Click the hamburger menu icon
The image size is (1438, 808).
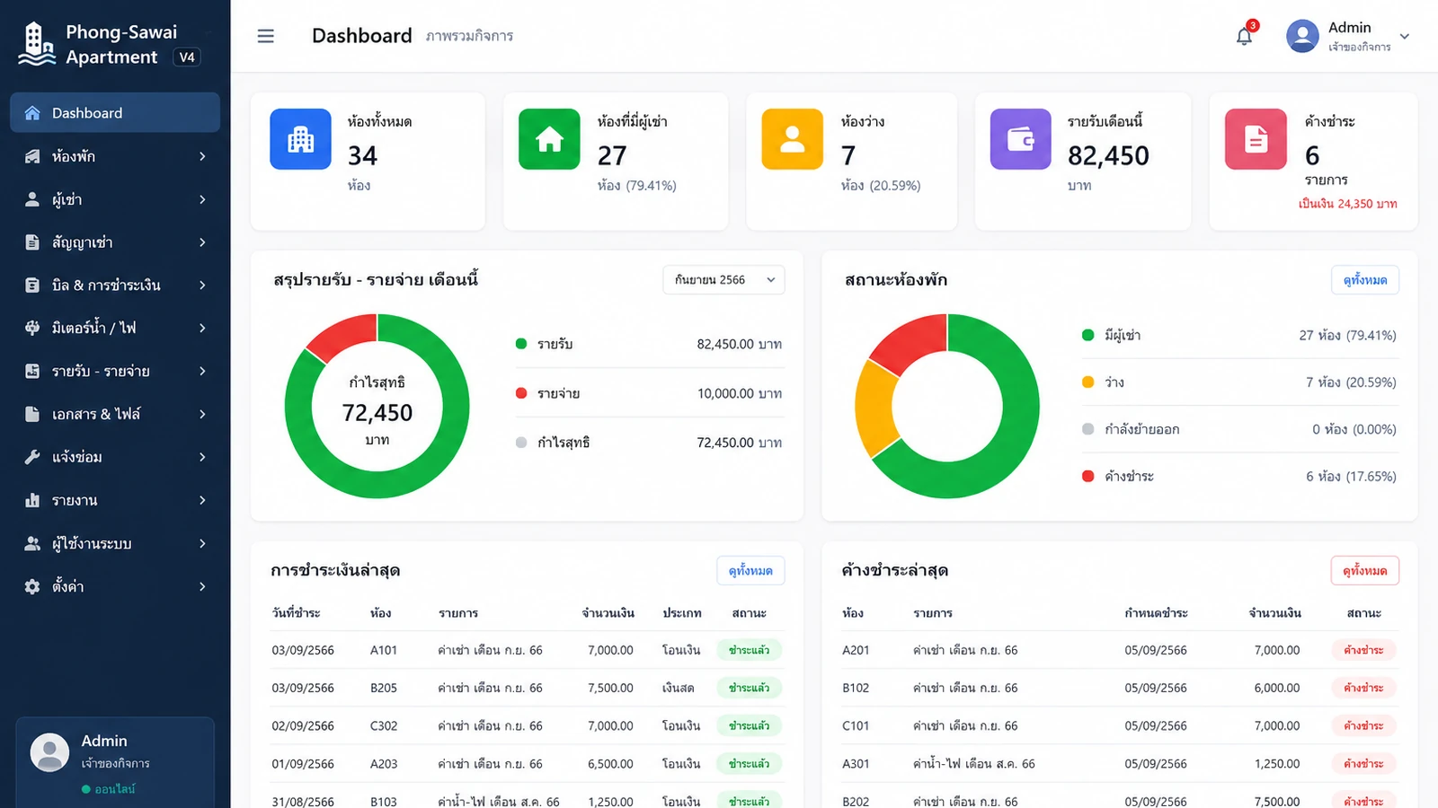click(x=265, y=36)
